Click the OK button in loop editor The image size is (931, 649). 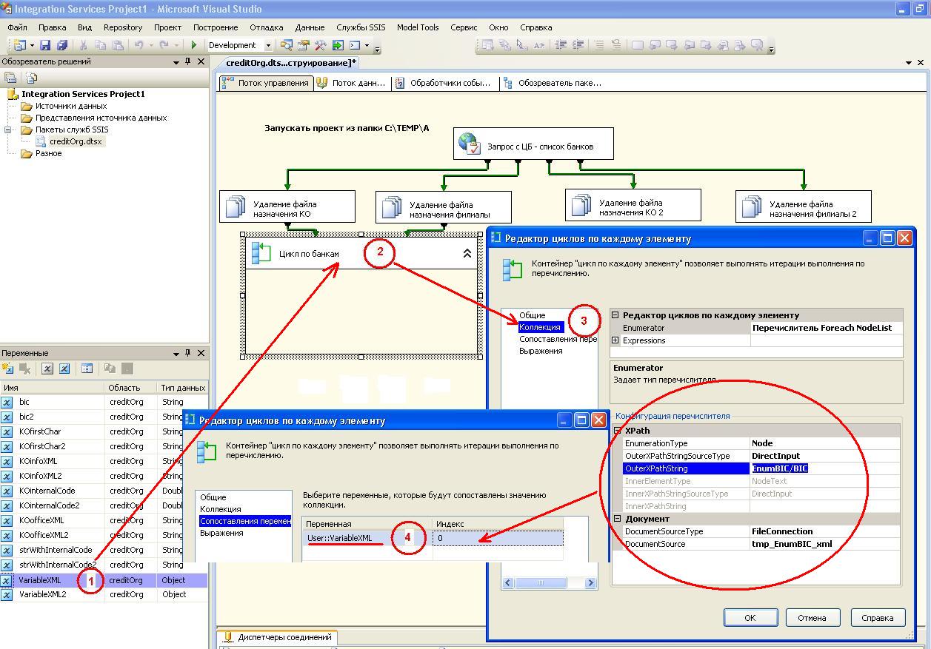point(750,618)
